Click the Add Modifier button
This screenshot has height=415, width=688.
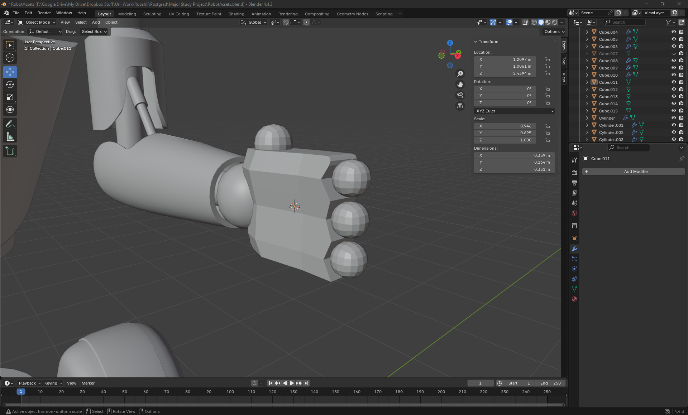[x=633, y=172]
